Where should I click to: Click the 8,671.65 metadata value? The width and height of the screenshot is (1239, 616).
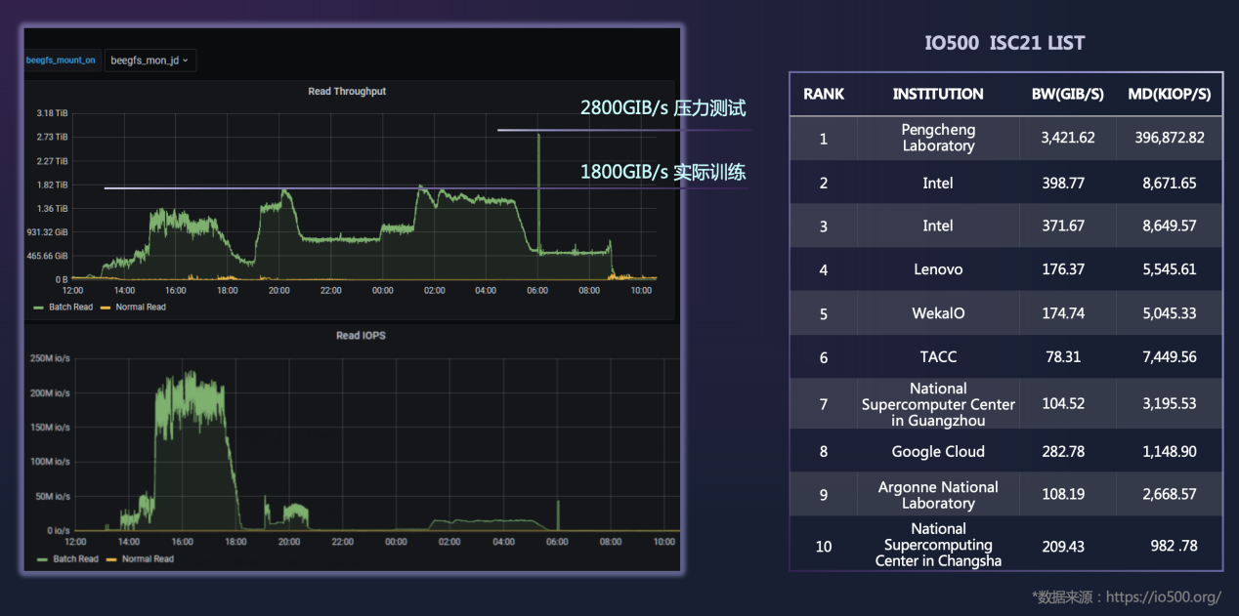[x=1170, y=184]
